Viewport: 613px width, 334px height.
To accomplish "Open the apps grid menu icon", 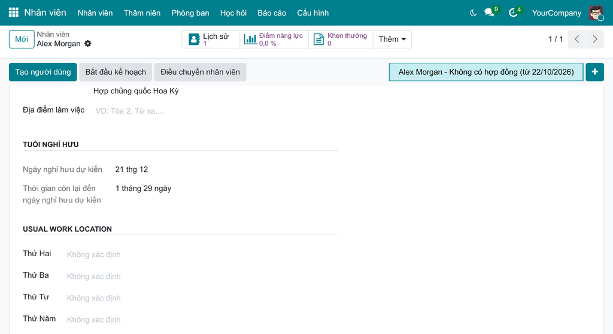I will [14, 13].
